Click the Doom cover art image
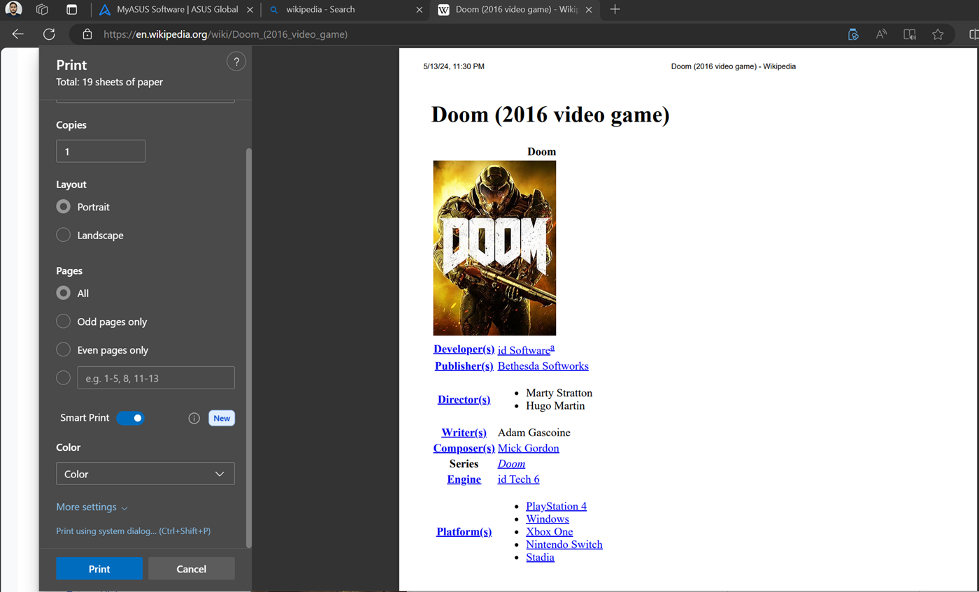The image size is (979, 592). point(494,248)
